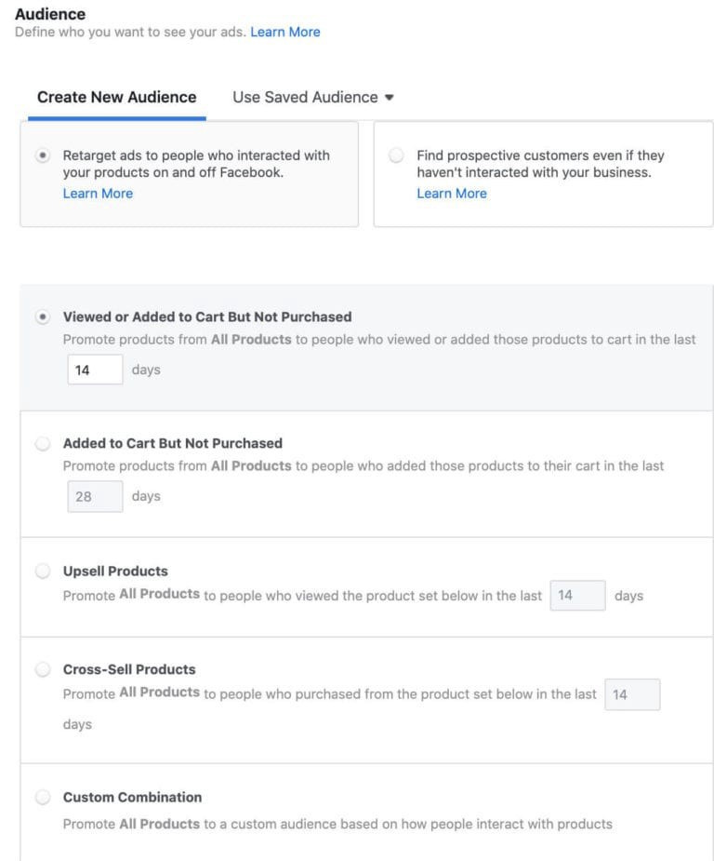Edit the Cross-Sell Products days field
Image resolution: width=714 pixels, height=861 pixels.
(633, 694)
